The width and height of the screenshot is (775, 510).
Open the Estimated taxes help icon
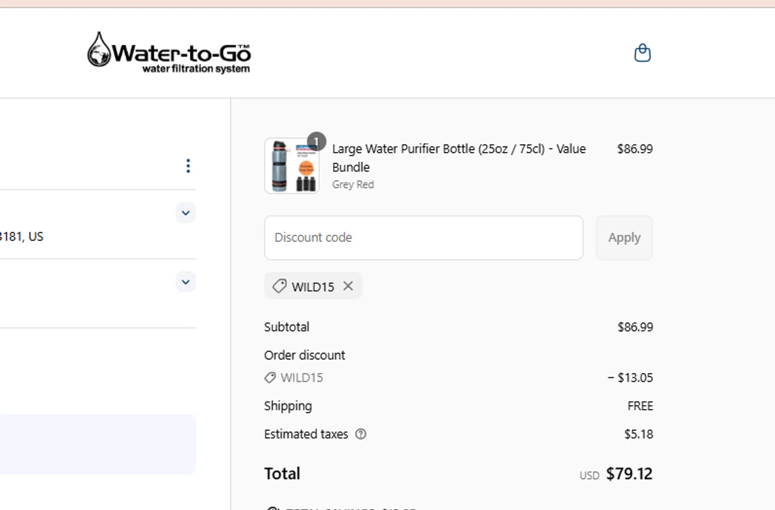coord(361,434)
